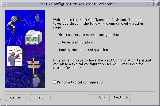Open the Help dialog
The image size is (160, 106).
pos(40,97)
